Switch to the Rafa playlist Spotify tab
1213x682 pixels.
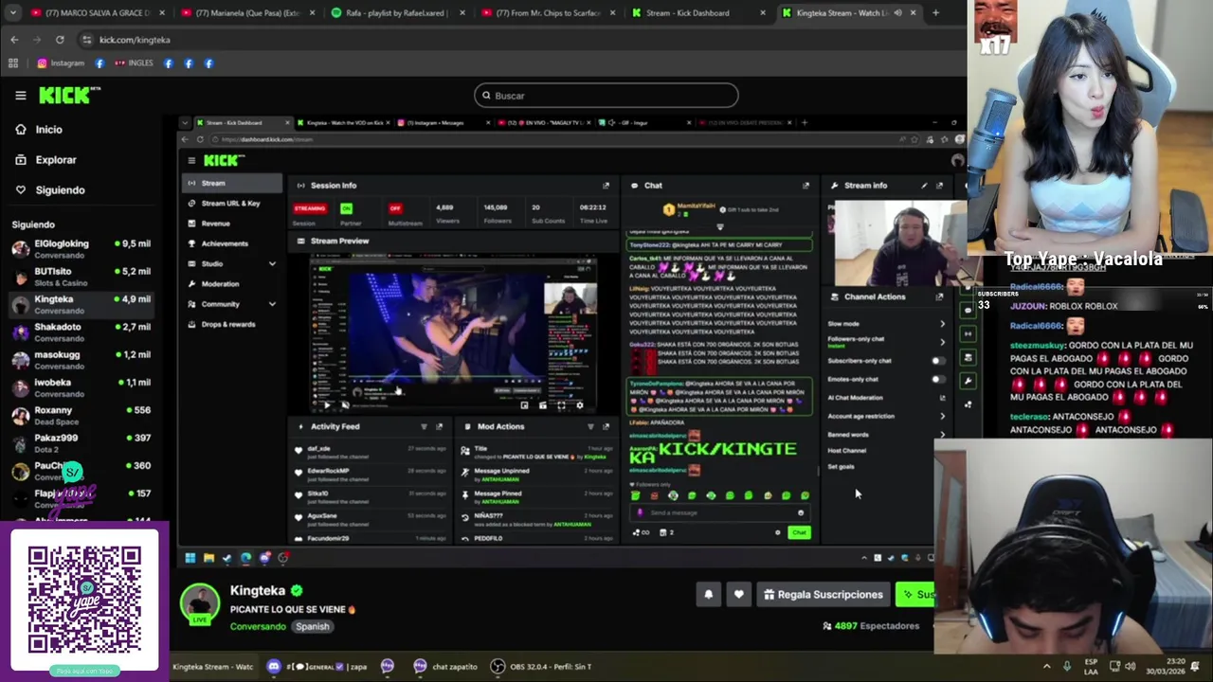pyautogui.click(x=398, y=13)
